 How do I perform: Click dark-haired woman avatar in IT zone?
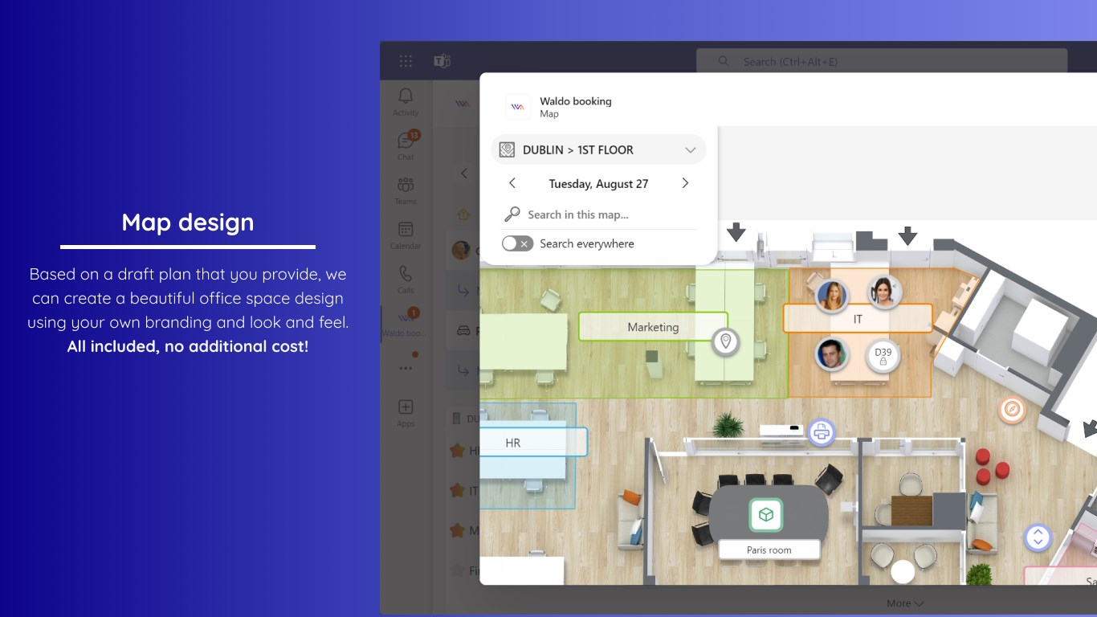click(883, 292)
